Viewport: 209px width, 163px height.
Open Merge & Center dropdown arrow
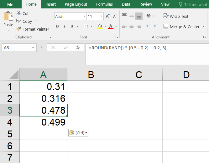point(203,27)
